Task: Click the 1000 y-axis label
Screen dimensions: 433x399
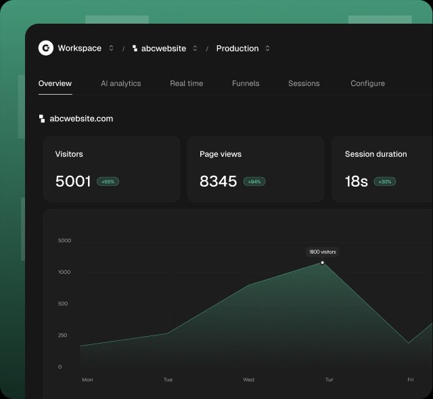Action: (x=64, y=272)
